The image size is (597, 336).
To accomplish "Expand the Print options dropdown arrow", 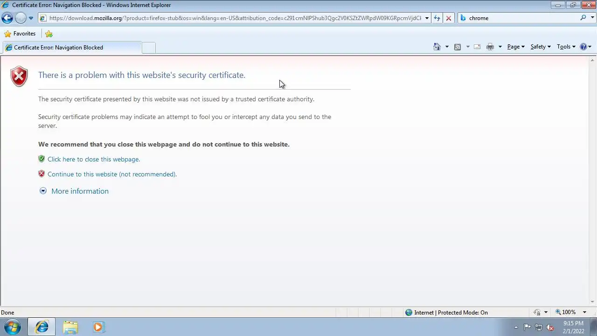I will coord(500,47).
